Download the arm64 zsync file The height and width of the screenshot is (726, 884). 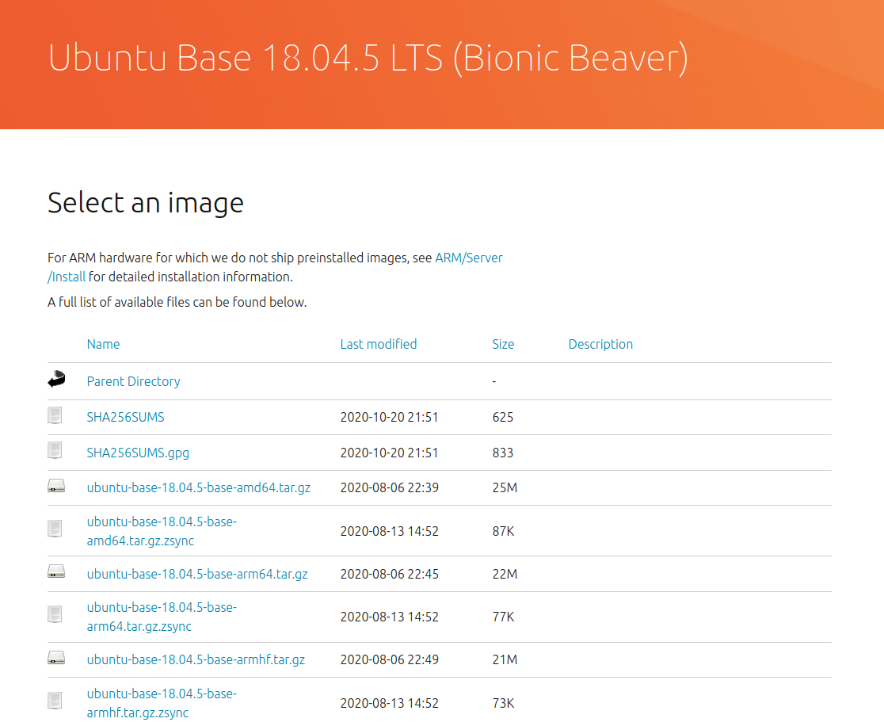(161, 616)
